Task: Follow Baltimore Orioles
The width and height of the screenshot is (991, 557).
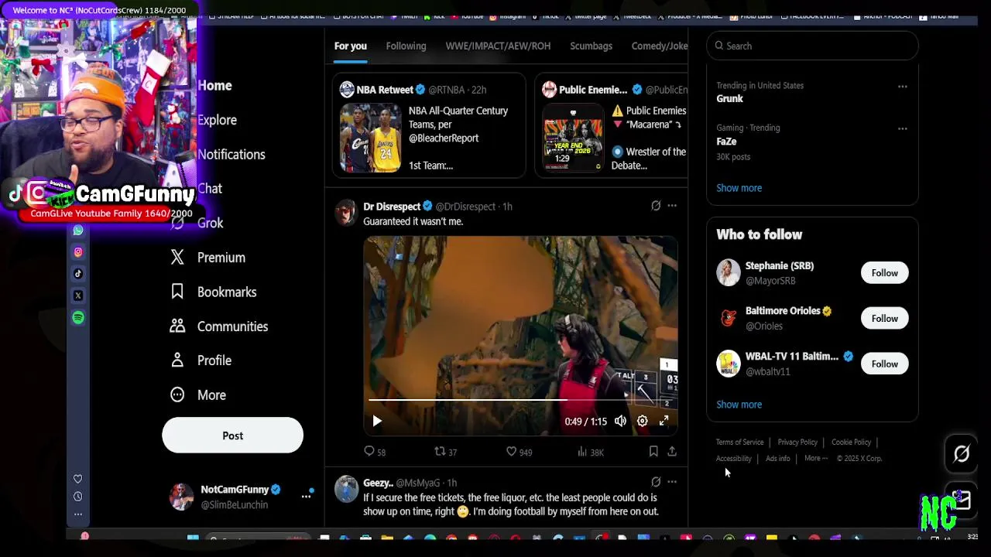Action: [x=884, y=319]
